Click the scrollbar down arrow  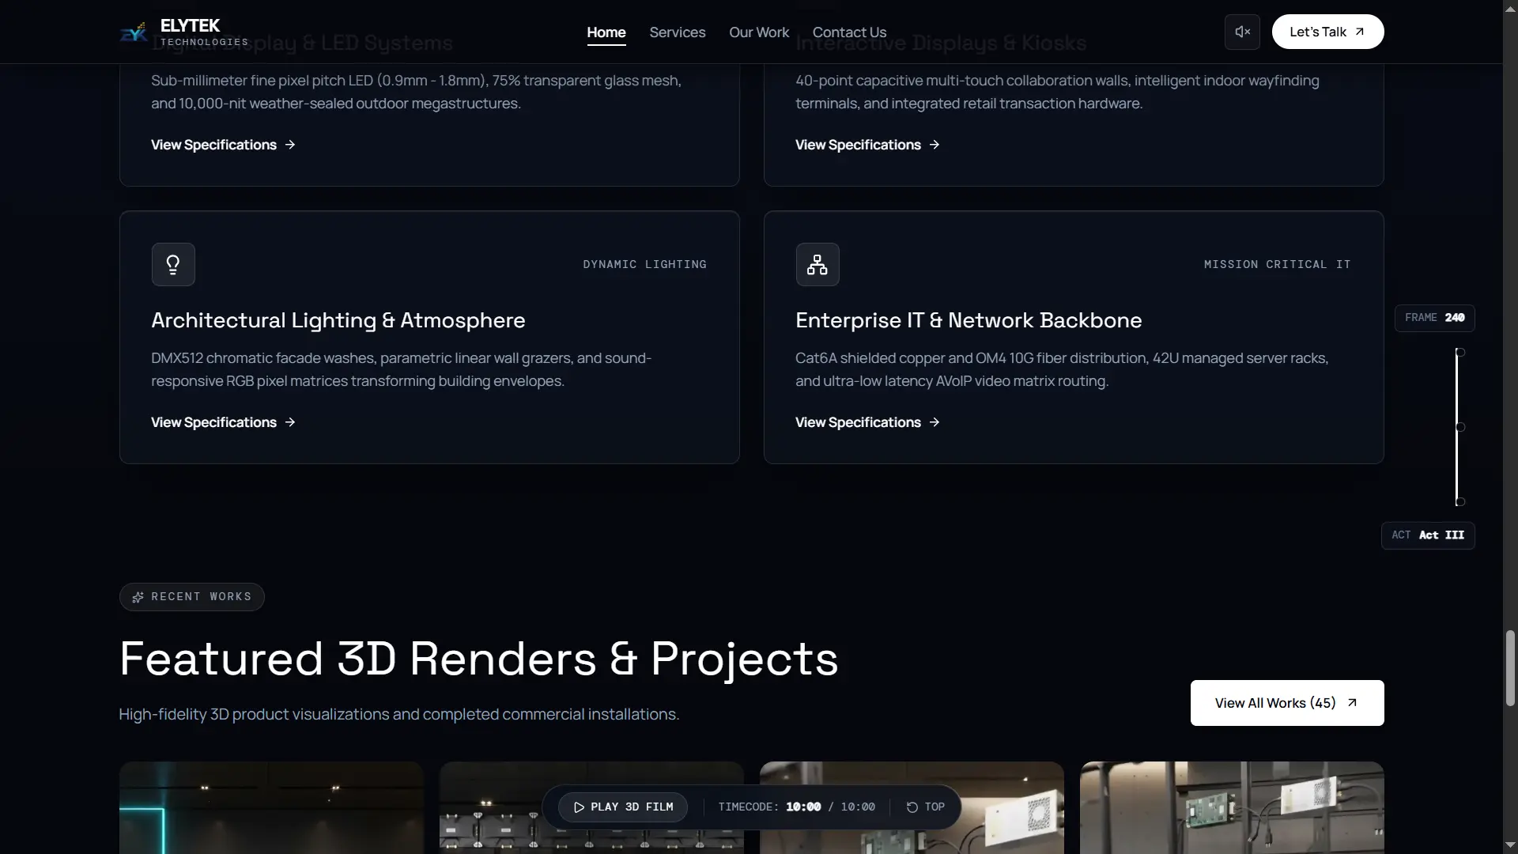pyautogui.click(x=1510, y=846)
